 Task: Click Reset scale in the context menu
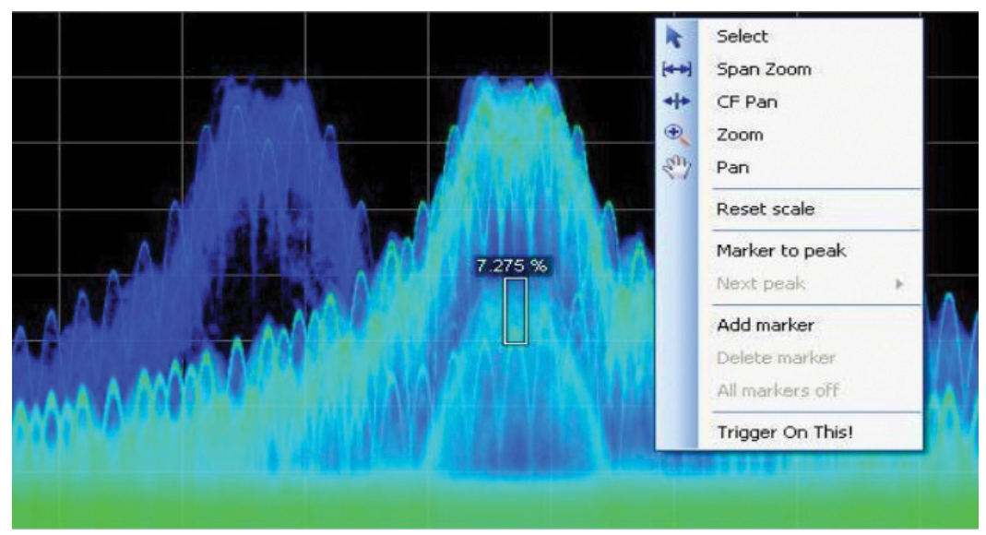(x=765, y=209)
